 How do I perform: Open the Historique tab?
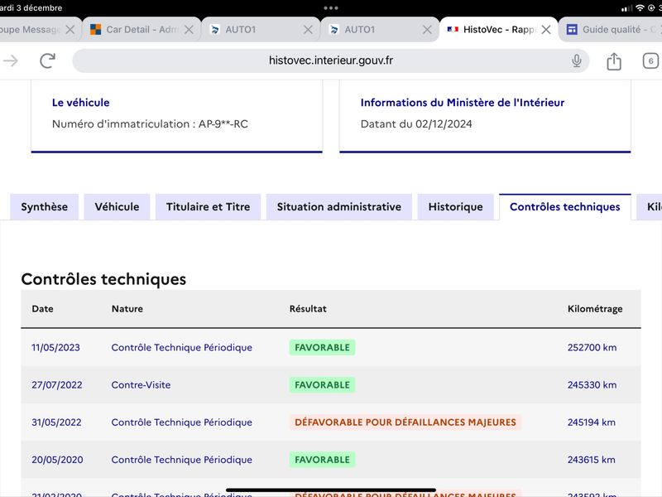[456, 206]
